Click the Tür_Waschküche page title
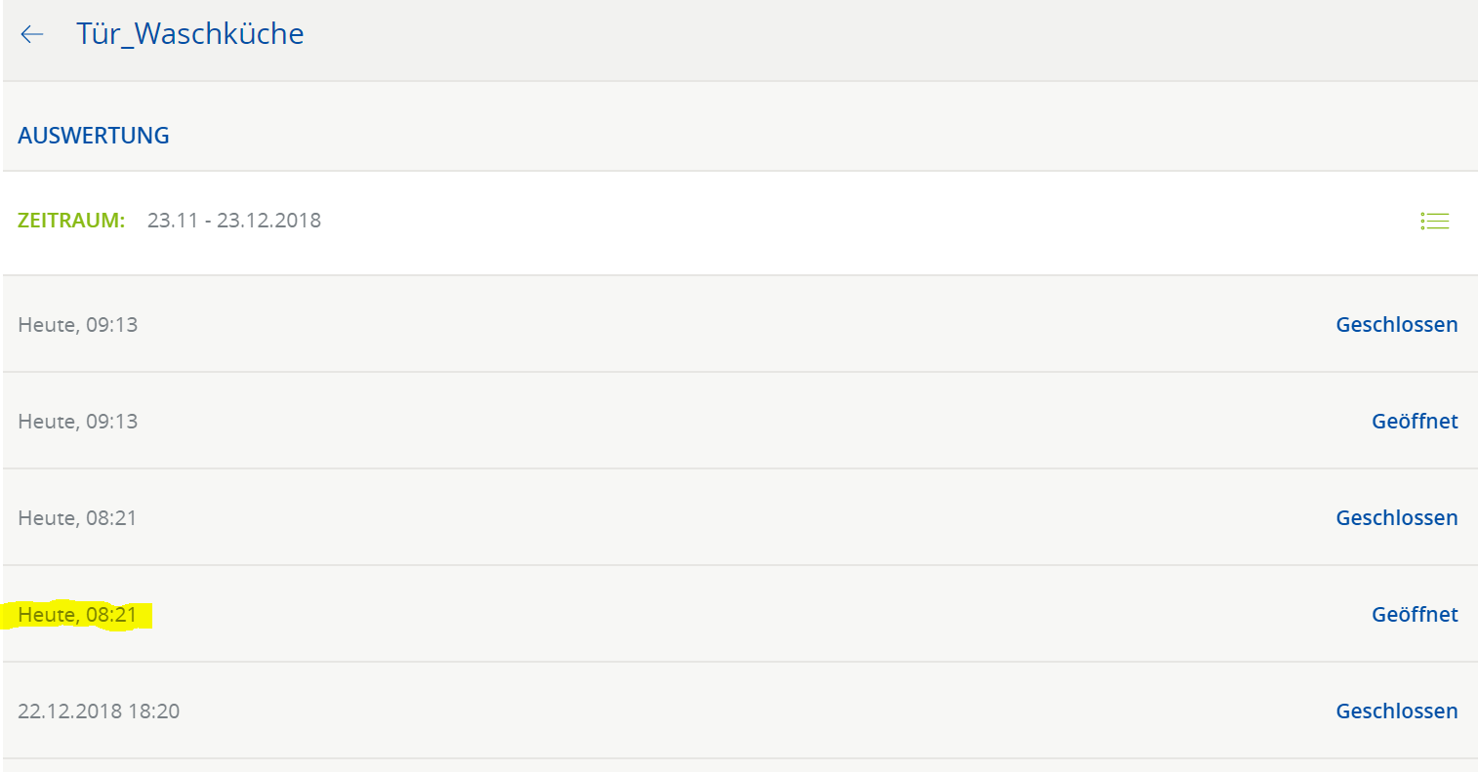The height and width of the screenshot is (772, 1478). pyautogui.click(x=190, y=34)
